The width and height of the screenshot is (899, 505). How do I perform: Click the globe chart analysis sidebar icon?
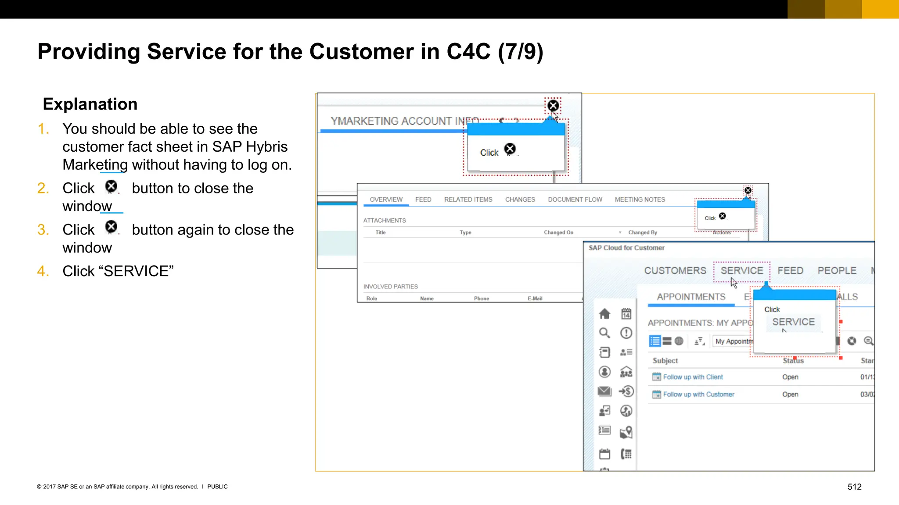(626, 411)
